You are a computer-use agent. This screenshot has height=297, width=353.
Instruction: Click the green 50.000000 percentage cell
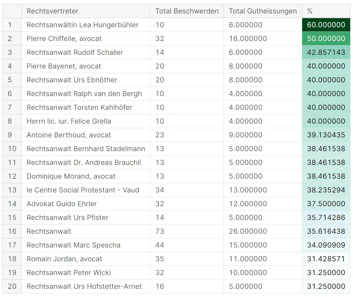pyautogui.click(x=326, y=39)
